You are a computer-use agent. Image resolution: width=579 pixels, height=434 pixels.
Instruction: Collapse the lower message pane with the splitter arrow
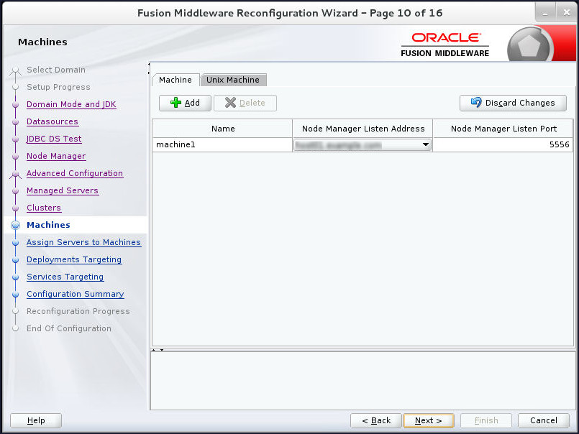pyautogui.click(x=162, y=349)
